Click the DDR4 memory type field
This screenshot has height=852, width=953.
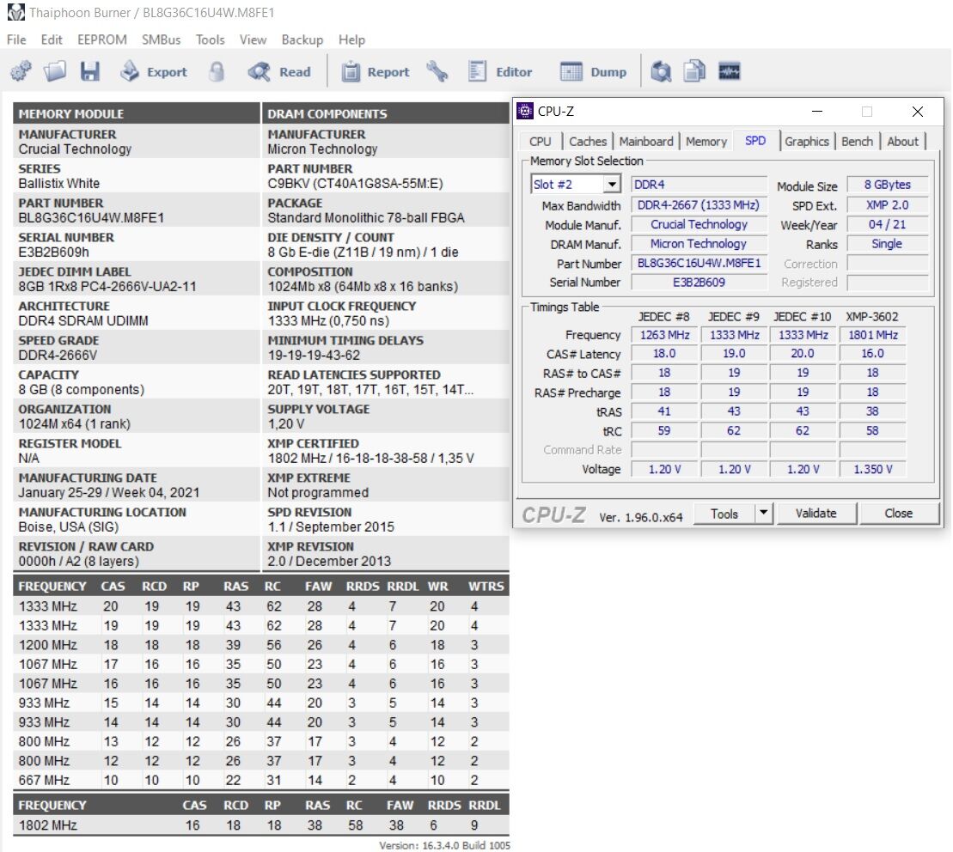point(699,184)
